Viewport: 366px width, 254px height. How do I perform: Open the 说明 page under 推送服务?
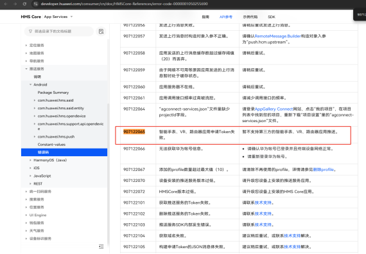point(37,77)
